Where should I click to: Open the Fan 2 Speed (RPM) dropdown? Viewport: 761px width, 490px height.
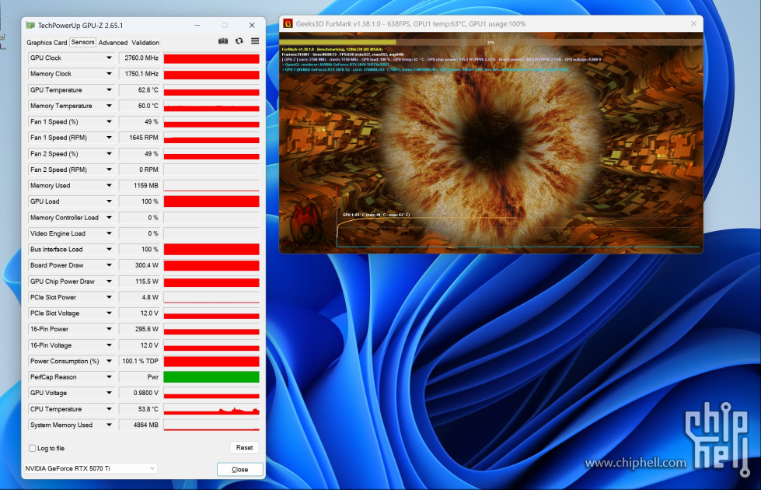point(109,170)
